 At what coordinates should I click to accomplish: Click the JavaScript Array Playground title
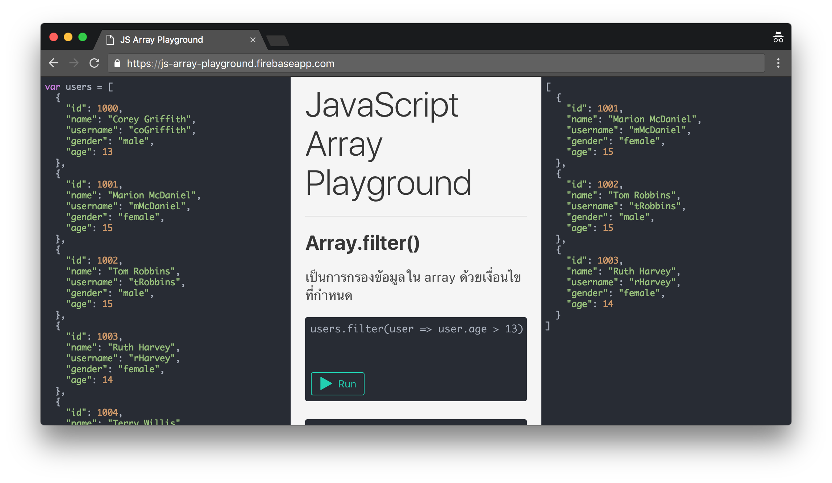(388, 144)
